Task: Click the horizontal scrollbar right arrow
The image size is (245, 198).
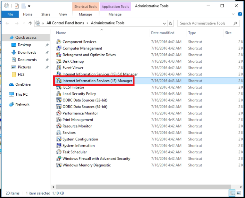Action: [x=241, y=187]
